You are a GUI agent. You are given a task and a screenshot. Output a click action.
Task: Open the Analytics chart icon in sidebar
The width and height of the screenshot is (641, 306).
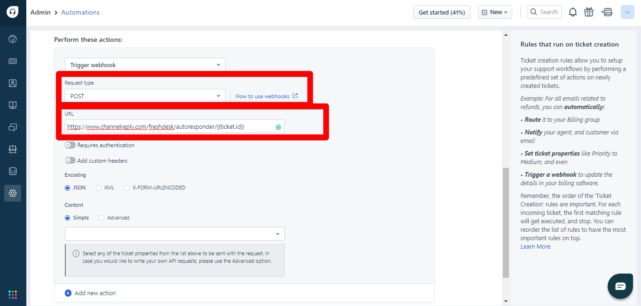(13, 171)
